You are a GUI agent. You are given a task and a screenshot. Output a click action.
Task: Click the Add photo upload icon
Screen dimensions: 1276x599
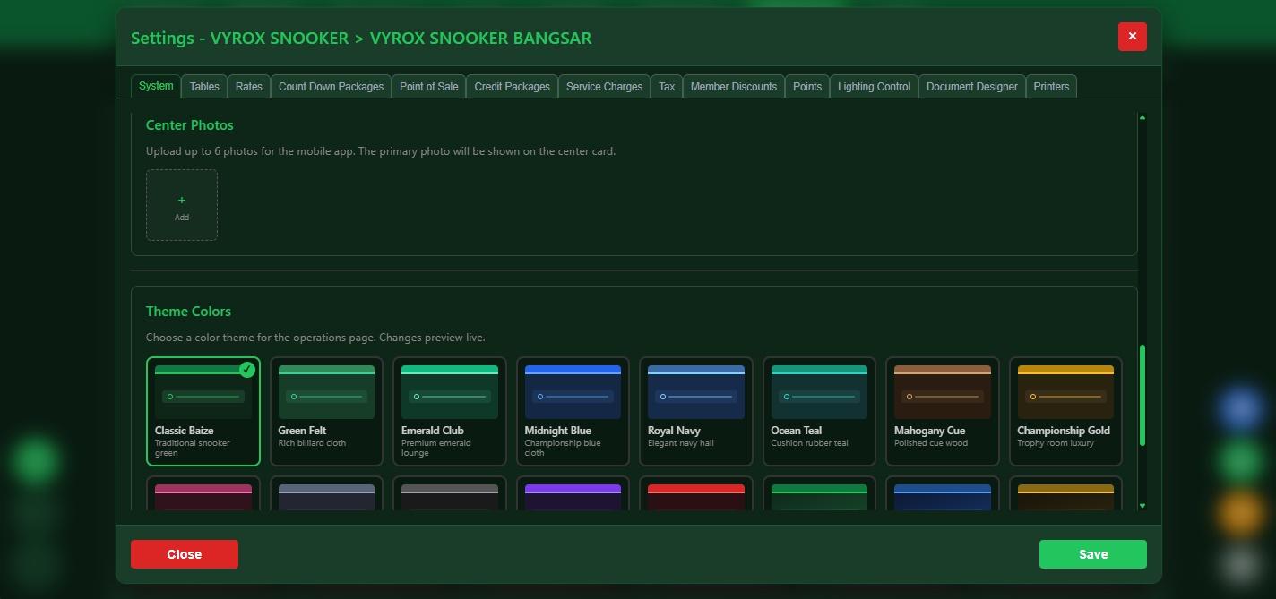click(x=182, y=204)
